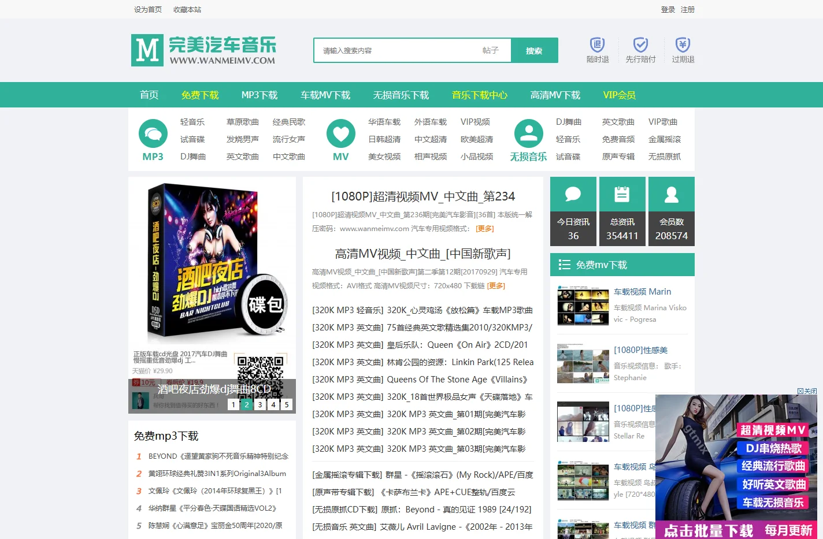Click the QR code on slider
Viewport: 823px width, 539px height.
click(x=260, y=376)
